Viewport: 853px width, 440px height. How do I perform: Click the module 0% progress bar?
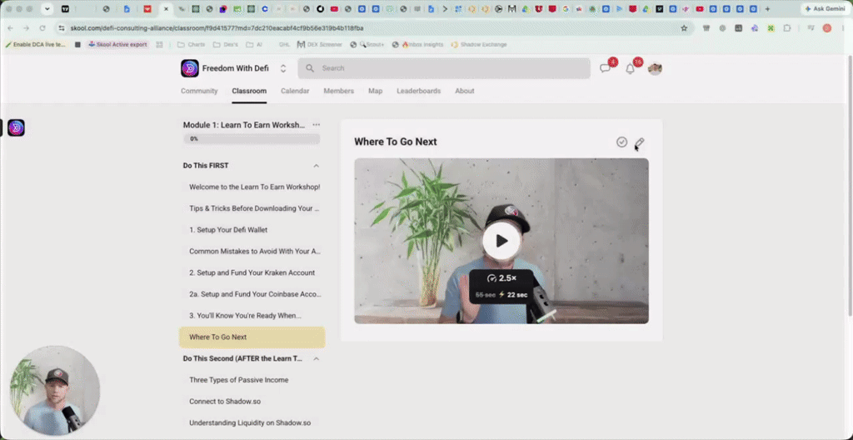pos(252,139)
